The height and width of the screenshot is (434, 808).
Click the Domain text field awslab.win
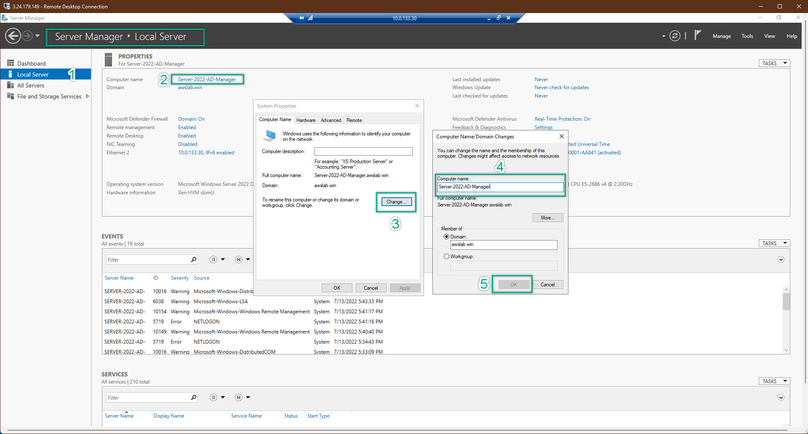[x=504, y=245]
